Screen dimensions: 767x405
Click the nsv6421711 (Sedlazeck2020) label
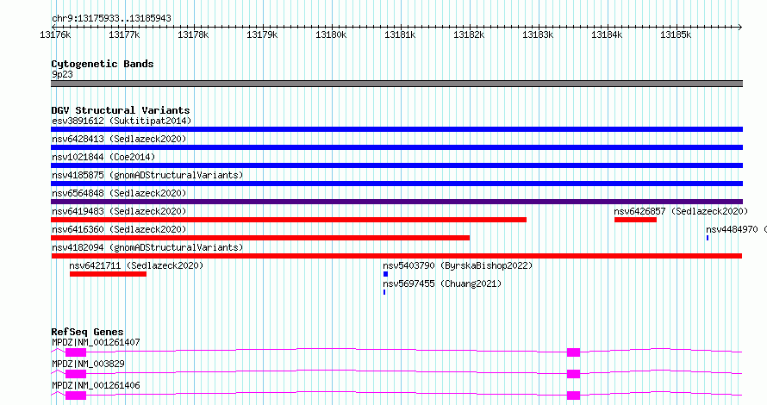(136, 265)
